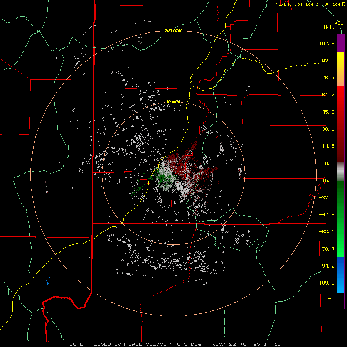Screen dimensions: 347x347
Task: Click the -78.7 legend value
Action: [327, 249]
